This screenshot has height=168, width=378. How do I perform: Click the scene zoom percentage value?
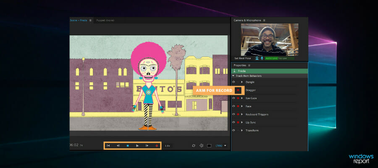pyautogui.click(x=219, y=146)
